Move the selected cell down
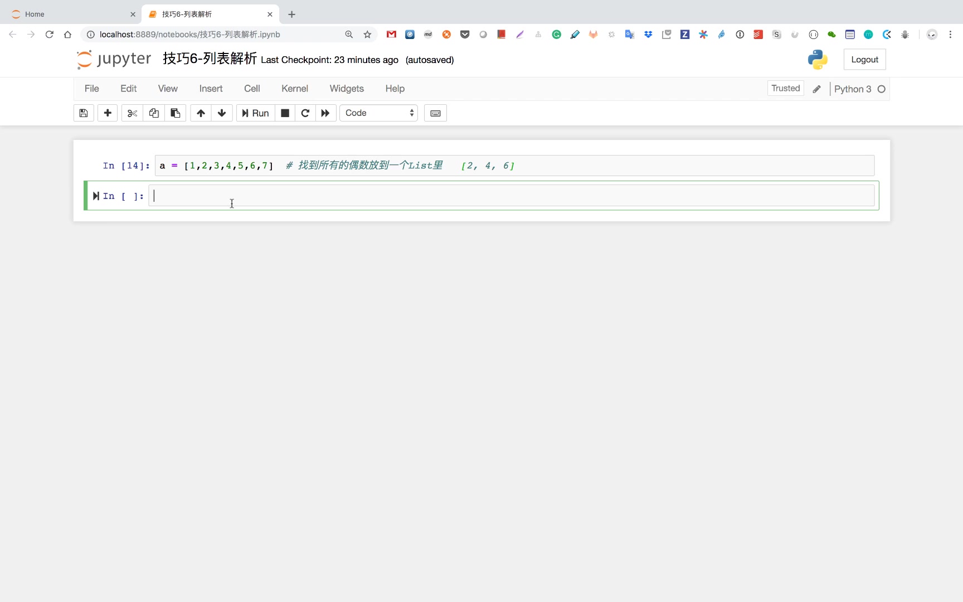The width and height of the screenshot is (963, 602). [222, 113]
